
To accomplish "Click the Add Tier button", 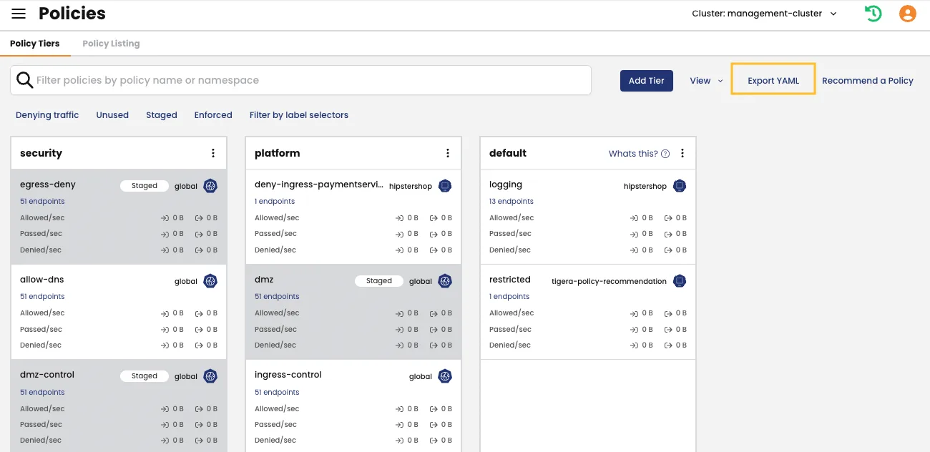I will [x=646, y=81].
